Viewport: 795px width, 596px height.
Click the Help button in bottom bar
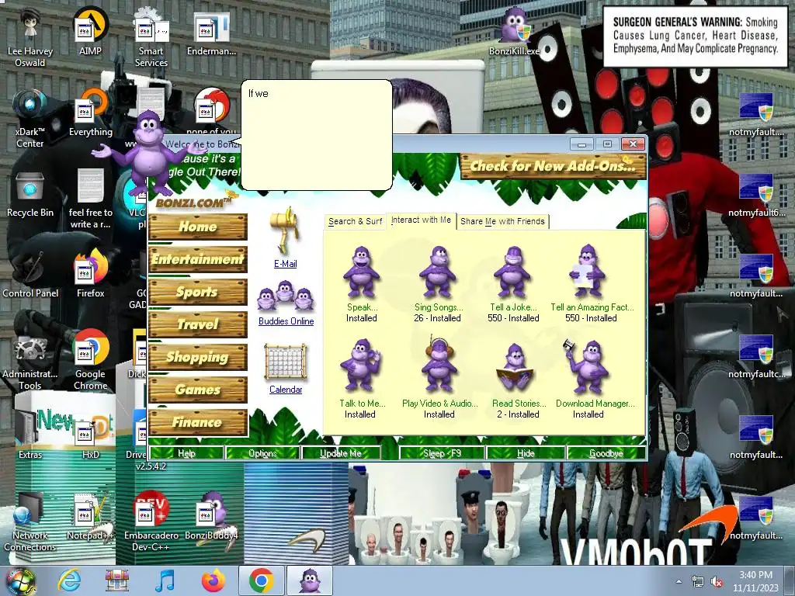point(186,453)
